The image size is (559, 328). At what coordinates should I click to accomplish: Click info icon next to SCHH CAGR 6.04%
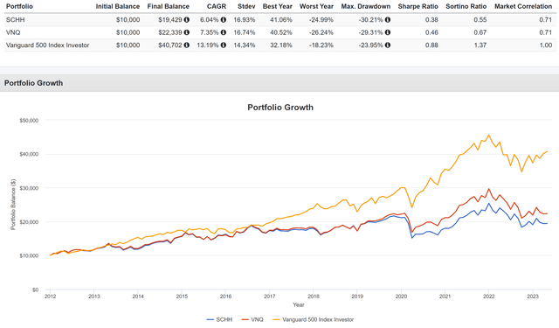point(224,20)
